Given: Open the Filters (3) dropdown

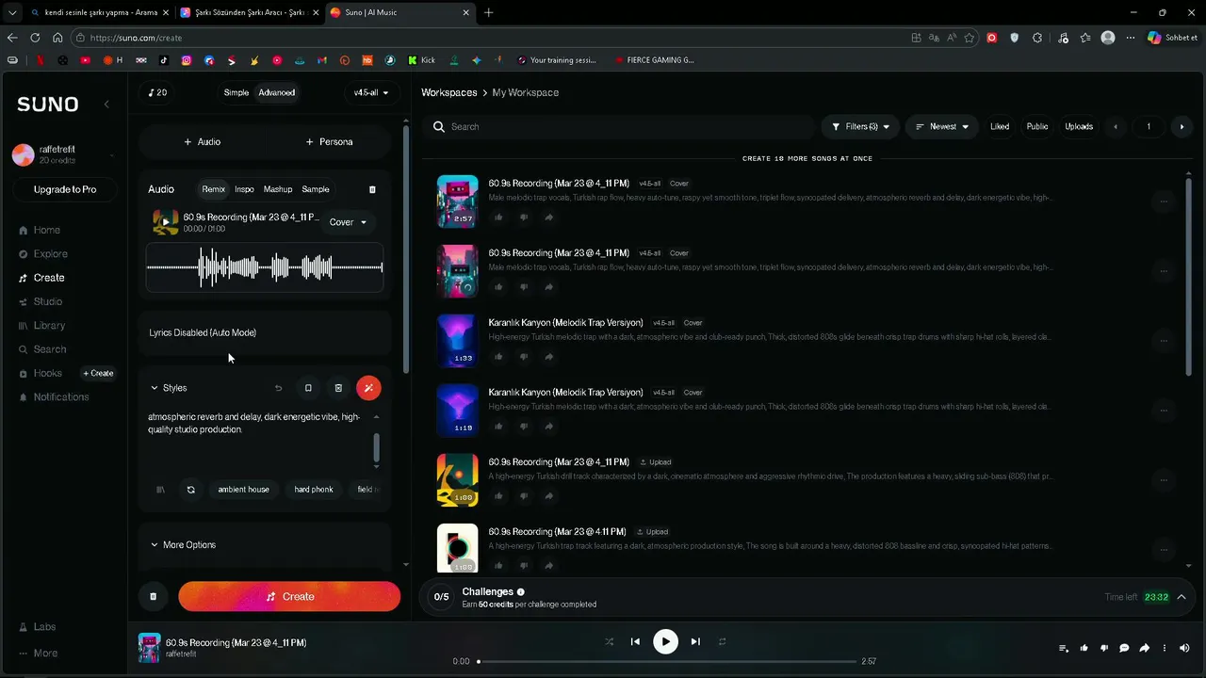Looking at the screenshot, I should click(x=860, y=126).
